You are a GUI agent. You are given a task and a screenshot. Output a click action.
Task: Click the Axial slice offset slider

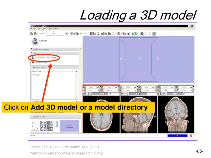tap(100, 94)
